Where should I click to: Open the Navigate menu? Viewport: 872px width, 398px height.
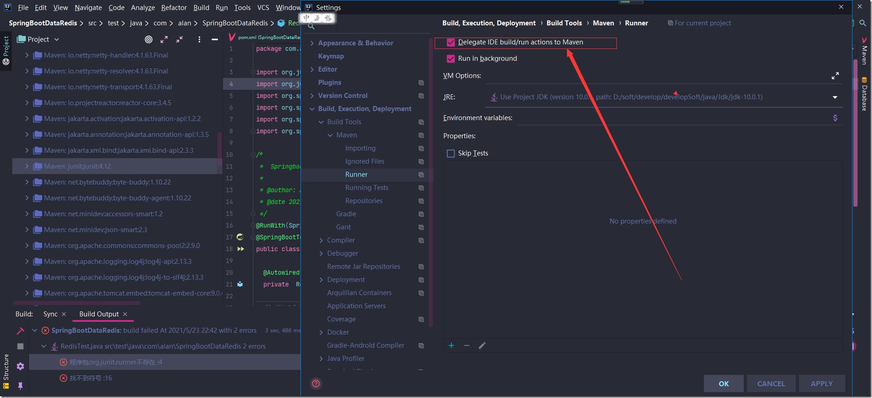pyautogui.click(x=88, y=7)
